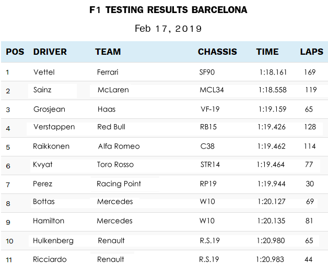328x268 pixels.
Task: Click the TIME column header
Action: point(267,52)
